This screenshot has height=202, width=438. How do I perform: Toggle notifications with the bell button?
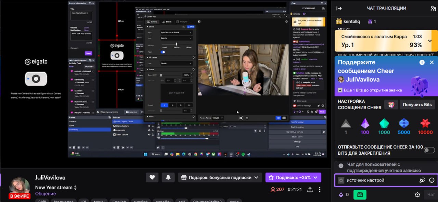pos(168,177)
